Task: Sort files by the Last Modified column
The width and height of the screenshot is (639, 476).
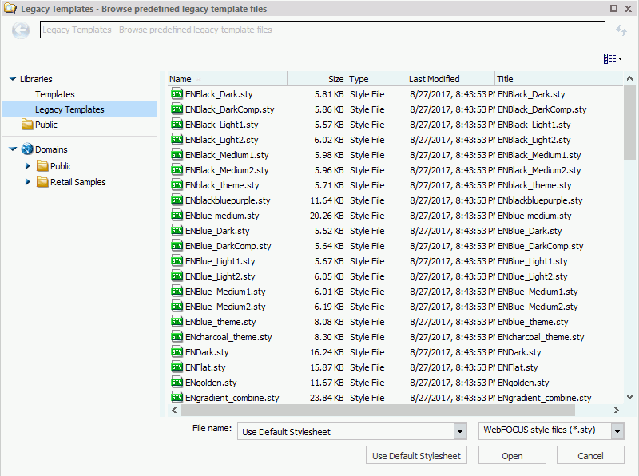Action: pos(451,79)
